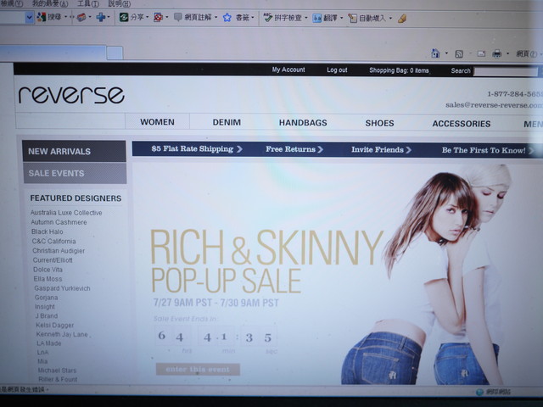Screen dimensions: 543x407
Task: Click C&C California designer link
Action: click(x=53, y=241)
